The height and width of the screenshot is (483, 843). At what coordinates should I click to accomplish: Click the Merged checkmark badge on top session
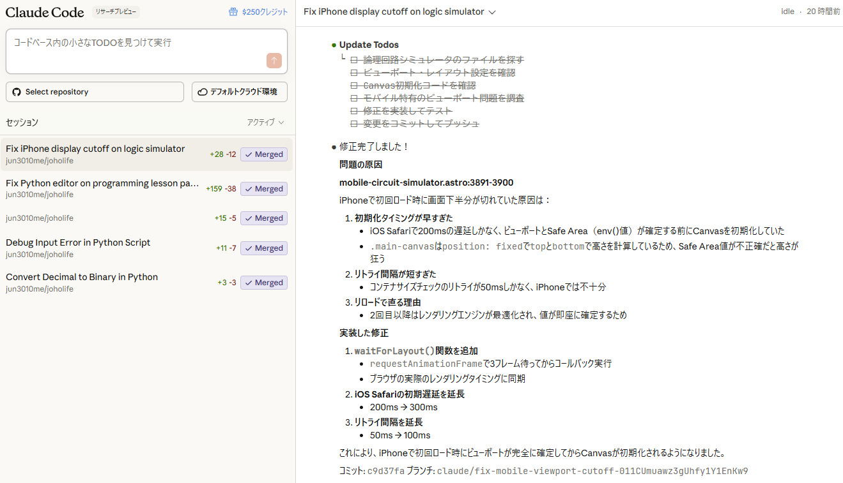(x=263, y=154)
